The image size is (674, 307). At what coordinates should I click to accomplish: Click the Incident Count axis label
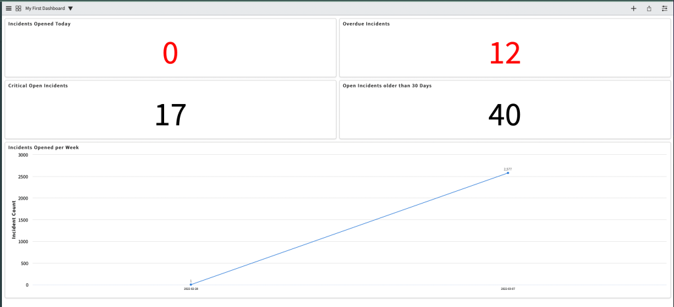point(14,219)
